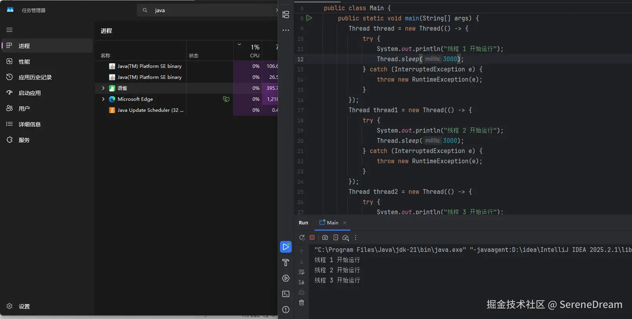
Task: Open the Build hammer tool window
Action: (286, 262)
